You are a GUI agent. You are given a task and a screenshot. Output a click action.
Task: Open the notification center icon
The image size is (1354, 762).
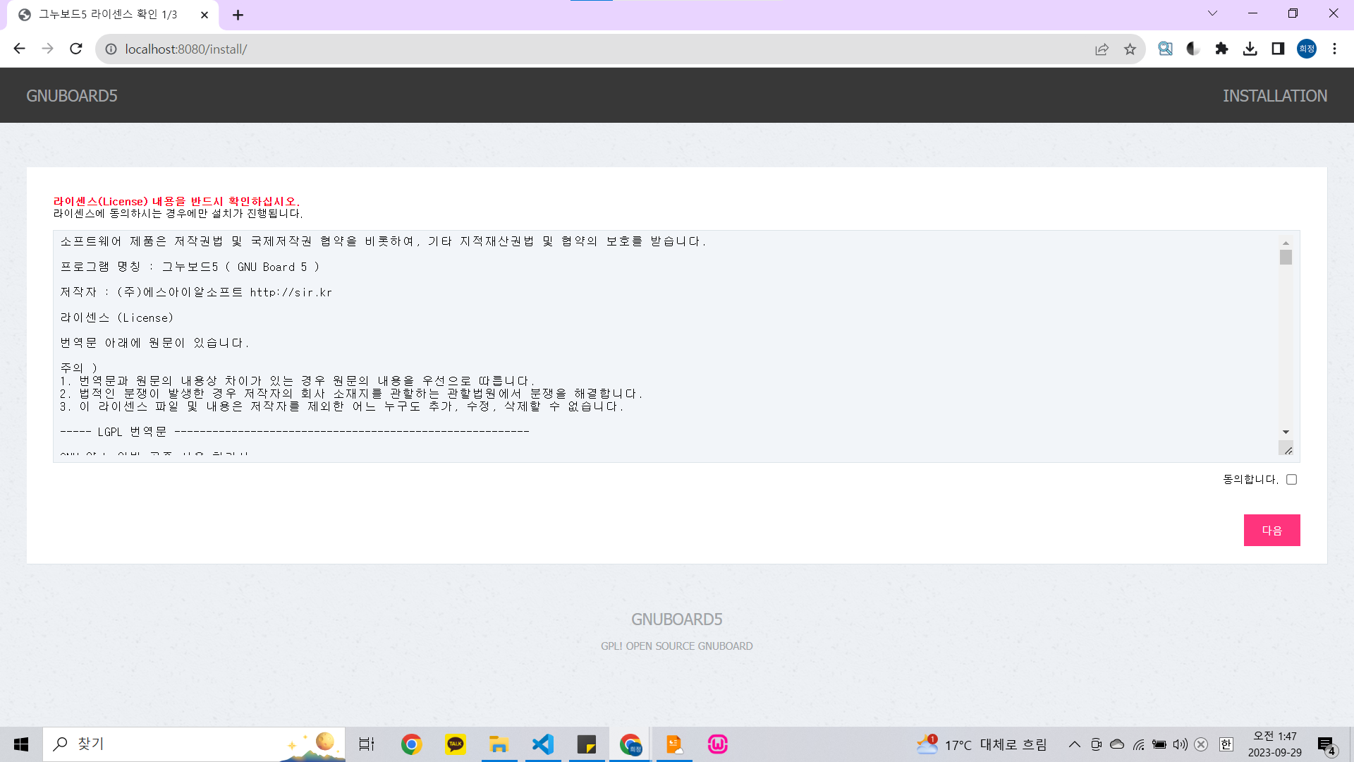click(x=1327, y=745)
